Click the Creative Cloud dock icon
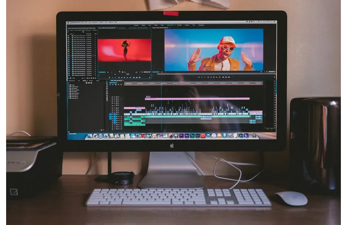 pos(202,135)
